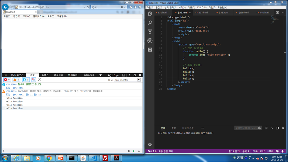Toggle clear-on-navigate in the IE console
Screen dimensions: 288x162
34,80
